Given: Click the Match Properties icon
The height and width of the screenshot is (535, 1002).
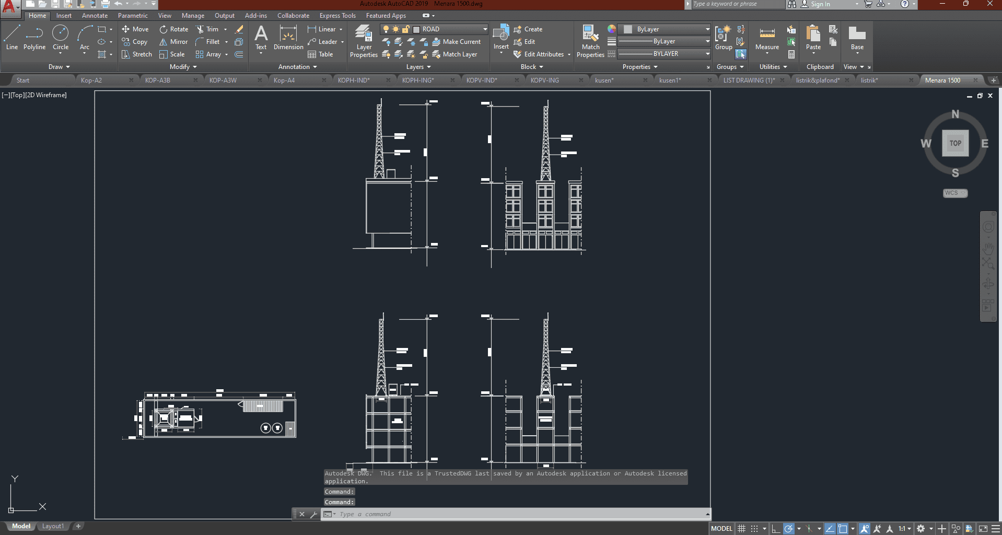Looking at the screenshot, I should (x=590, y=41).
